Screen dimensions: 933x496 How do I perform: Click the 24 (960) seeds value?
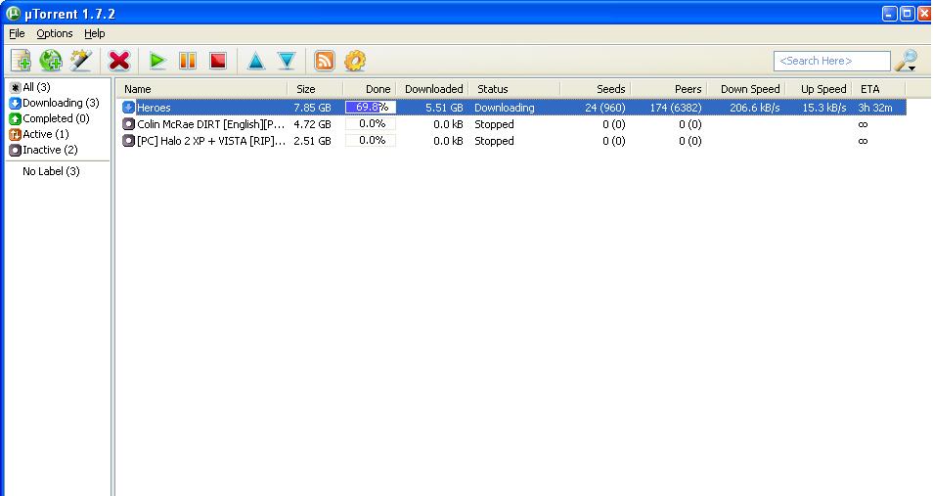tap(605, 108)
